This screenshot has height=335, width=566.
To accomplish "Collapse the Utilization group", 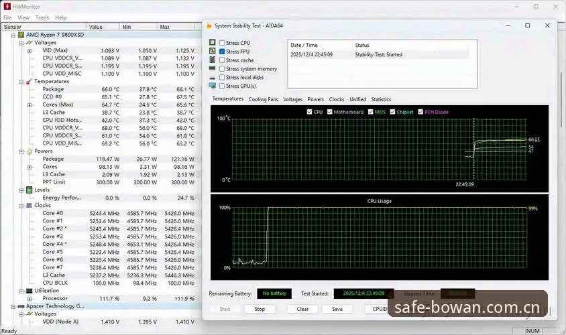I will (x=21, y=291).
